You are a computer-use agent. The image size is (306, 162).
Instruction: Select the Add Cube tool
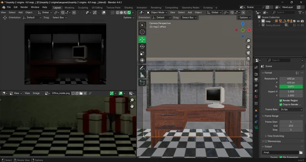pos(142,83)
